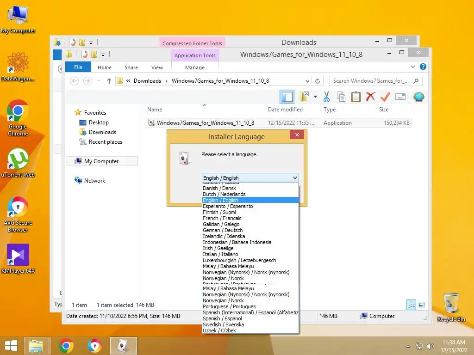This screenshot has width=474, height=355.
Task: Open AVG Secure Browser taskbar icon
Action: click(94, 346)
